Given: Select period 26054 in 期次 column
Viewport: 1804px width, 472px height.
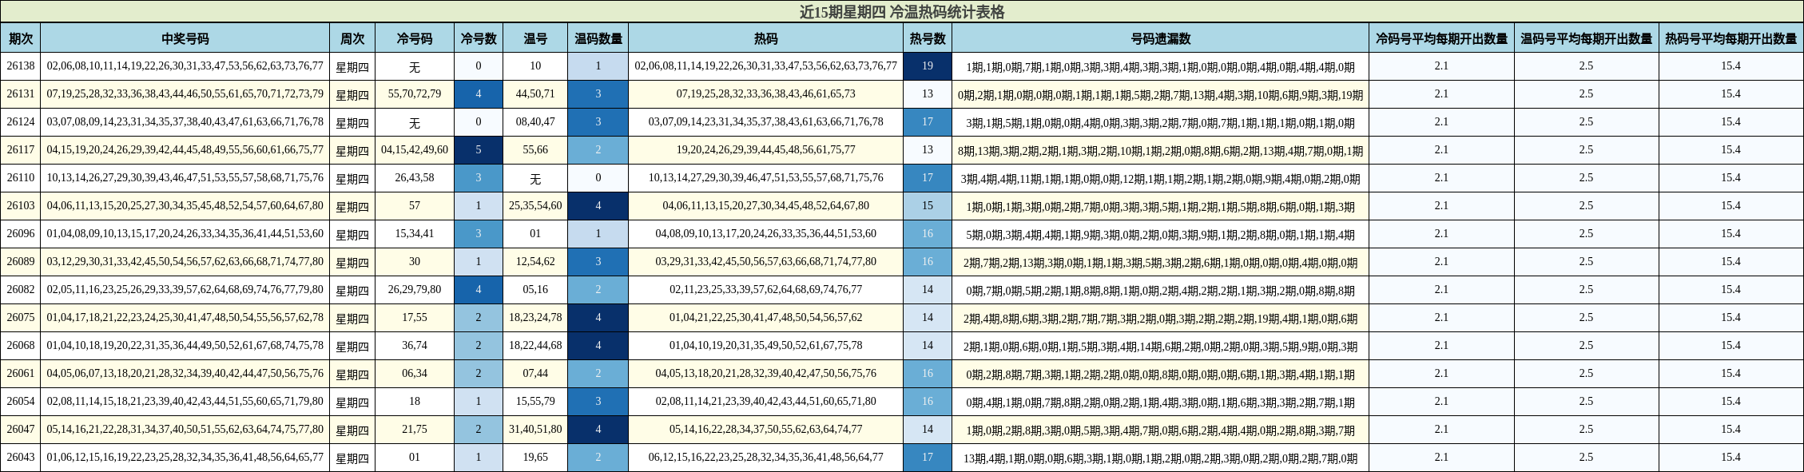Looking at the screenshot, I should point(20,402).
